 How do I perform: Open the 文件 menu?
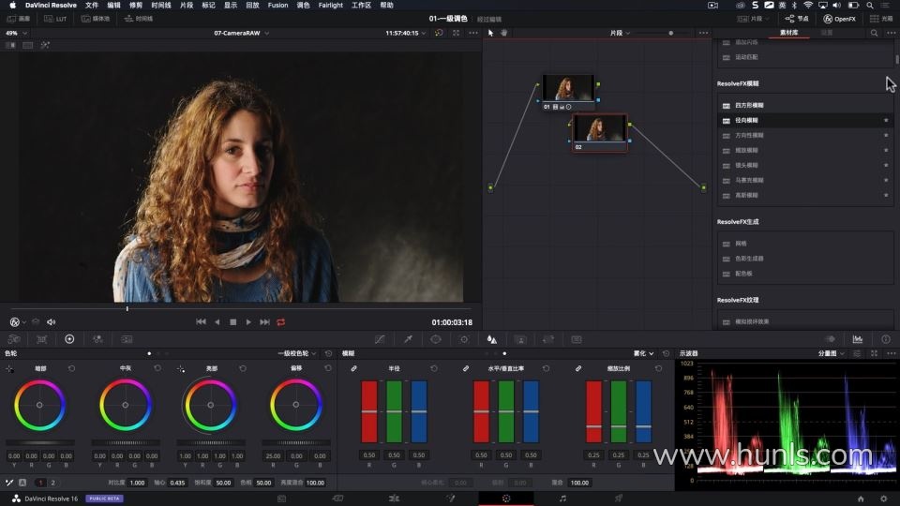(92, 6)
